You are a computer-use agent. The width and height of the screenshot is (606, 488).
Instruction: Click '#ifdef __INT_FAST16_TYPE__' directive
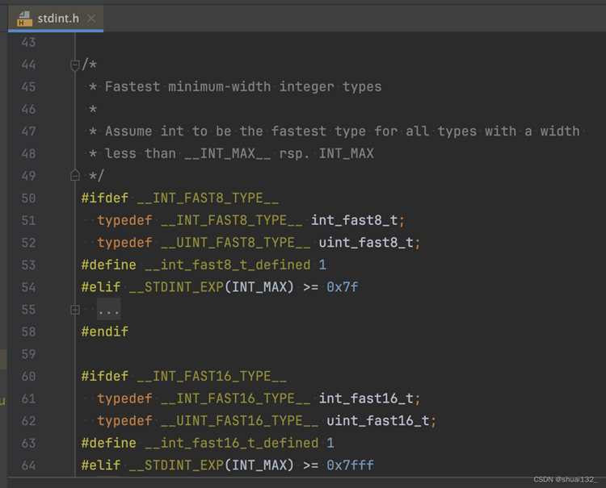(x=184, y=376)
